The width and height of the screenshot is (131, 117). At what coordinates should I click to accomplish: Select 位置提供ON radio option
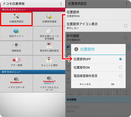click(98, 67)
